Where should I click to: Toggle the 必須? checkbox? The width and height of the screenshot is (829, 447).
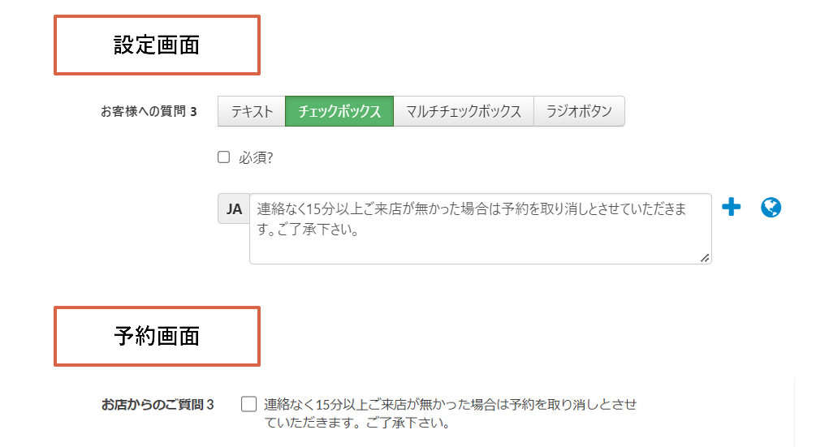pyautogui.click(x=223, y=157)
